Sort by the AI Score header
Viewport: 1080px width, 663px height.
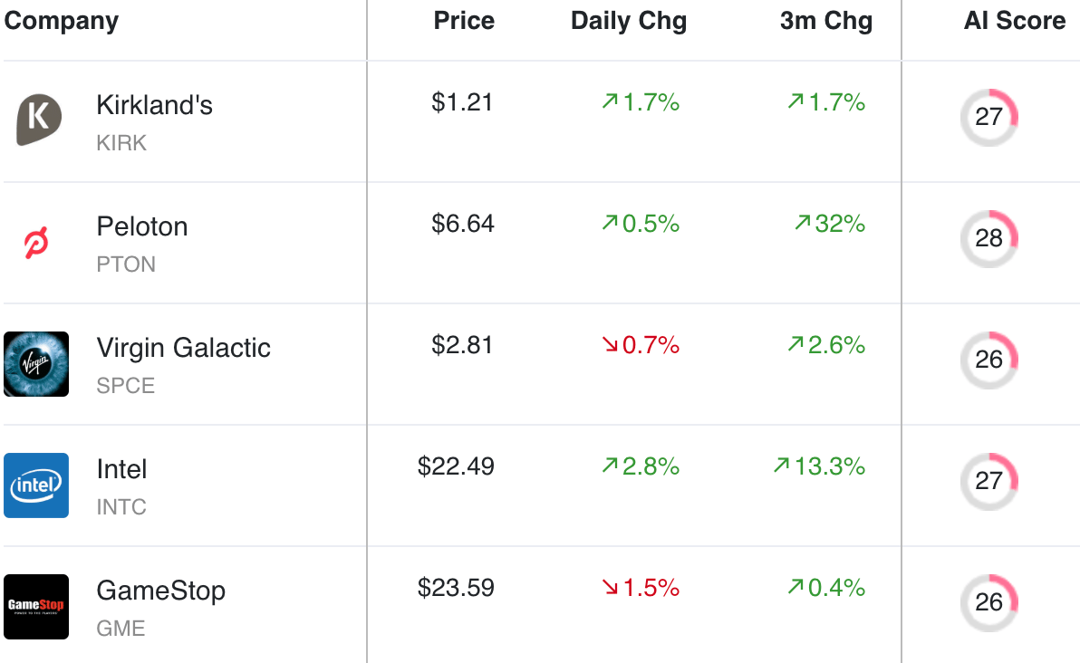coord(1015,21)
